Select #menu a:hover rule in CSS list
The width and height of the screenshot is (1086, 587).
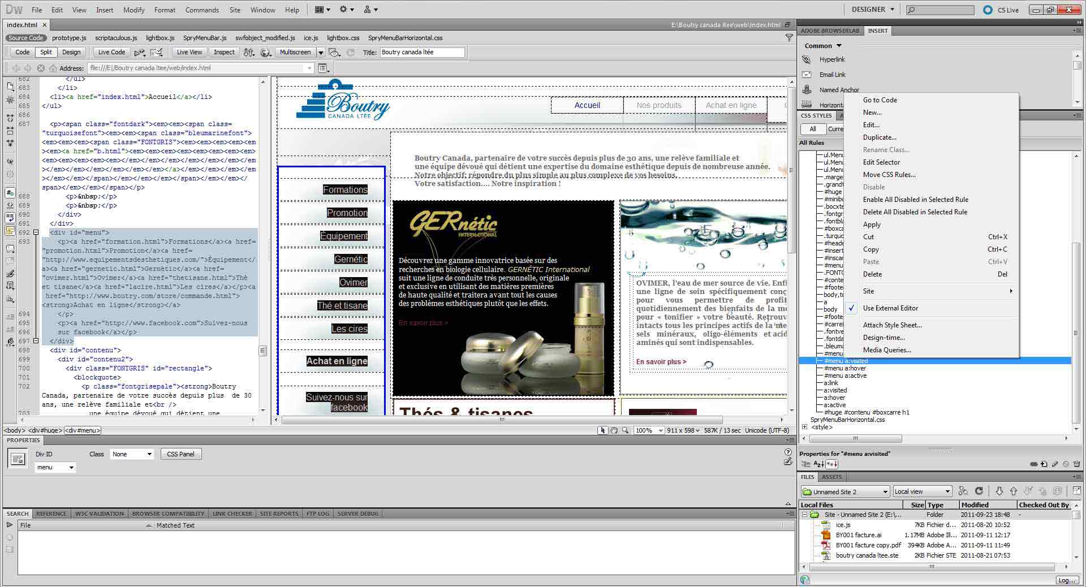click(844, 368)
